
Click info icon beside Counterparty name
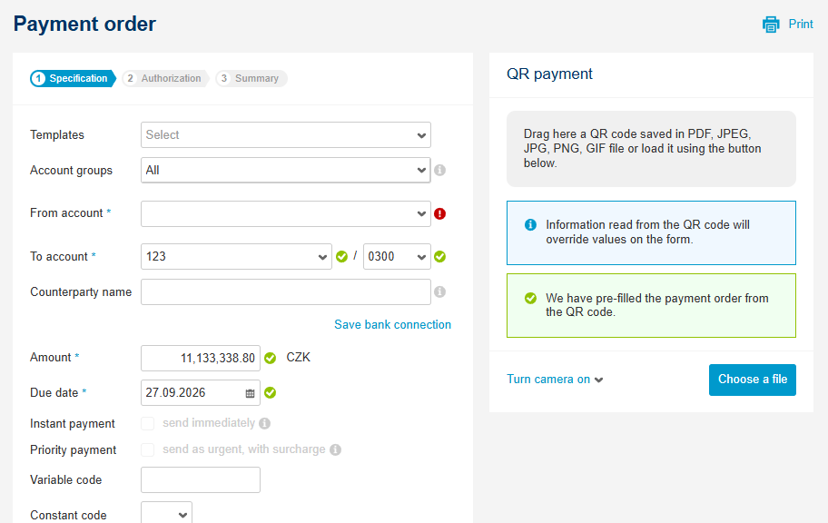tap(439, 291)
